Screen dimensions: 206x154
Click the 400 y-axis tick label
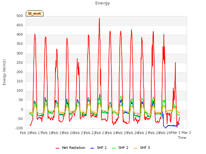[x=20, y=35]
